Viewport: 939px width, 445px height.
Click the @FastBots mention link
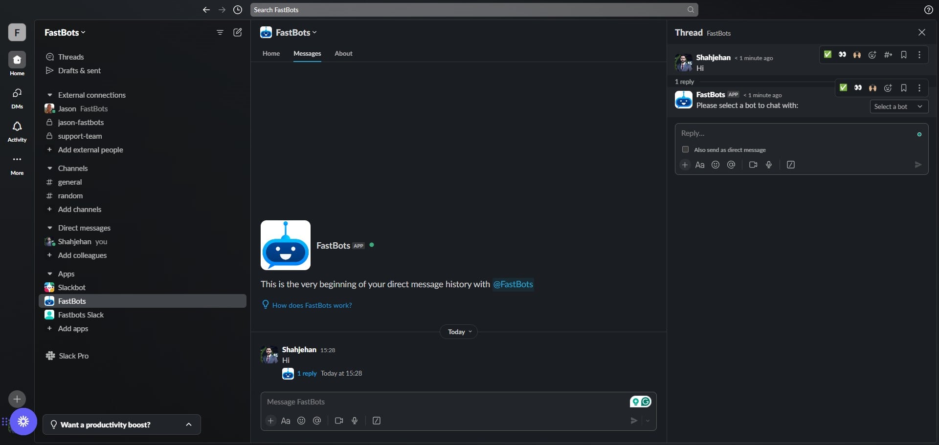[513, 284]
